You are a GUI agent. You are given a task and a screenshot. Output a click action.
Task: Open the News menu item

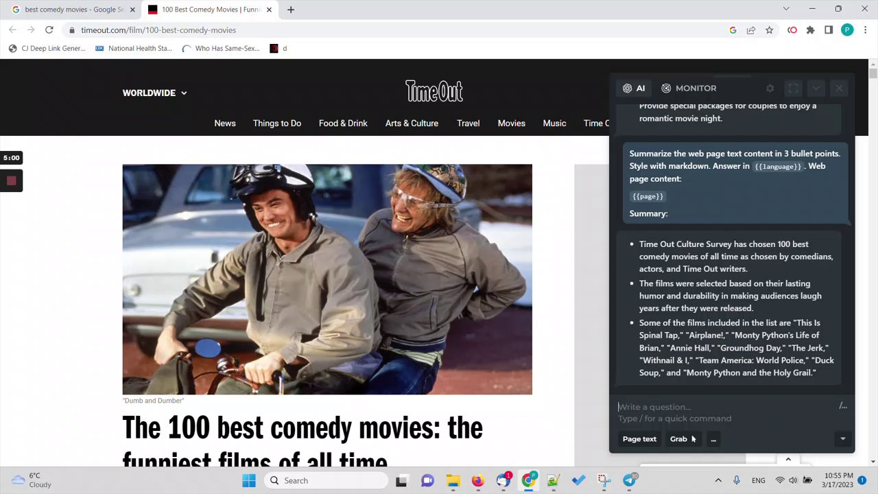tap(225, 123)
